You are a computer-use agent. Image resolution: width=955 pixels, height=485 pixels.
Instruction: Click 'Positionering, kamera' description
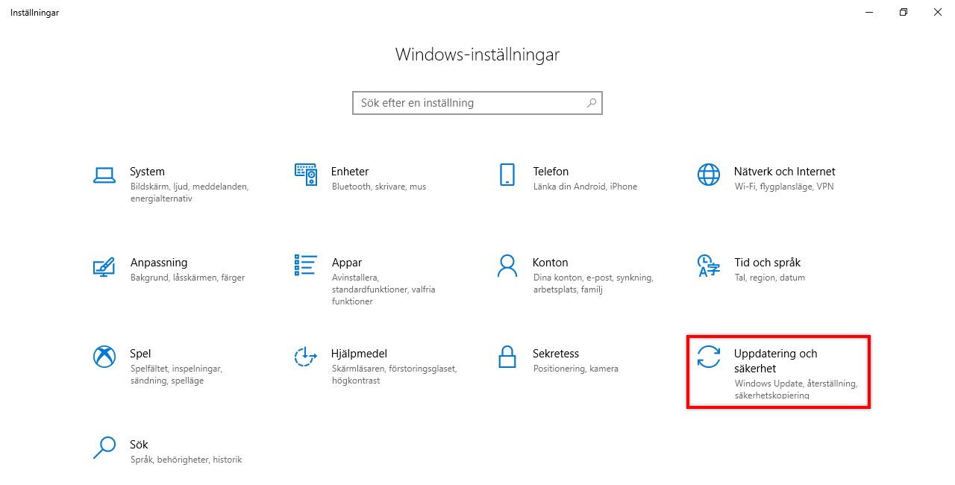[x=575, y=369]
